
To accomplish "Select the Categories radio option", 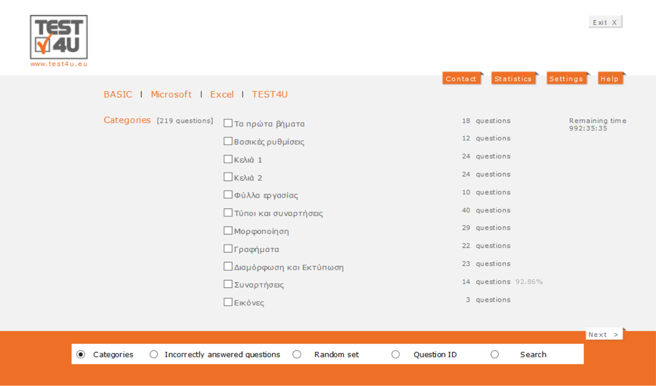I will pos(81,354).
